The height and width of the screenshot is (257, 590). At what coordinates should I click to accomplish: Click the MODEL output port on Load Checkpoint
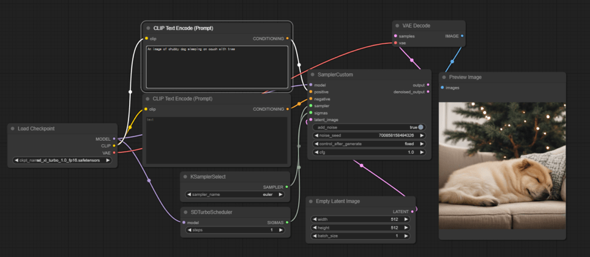(114, 139)
